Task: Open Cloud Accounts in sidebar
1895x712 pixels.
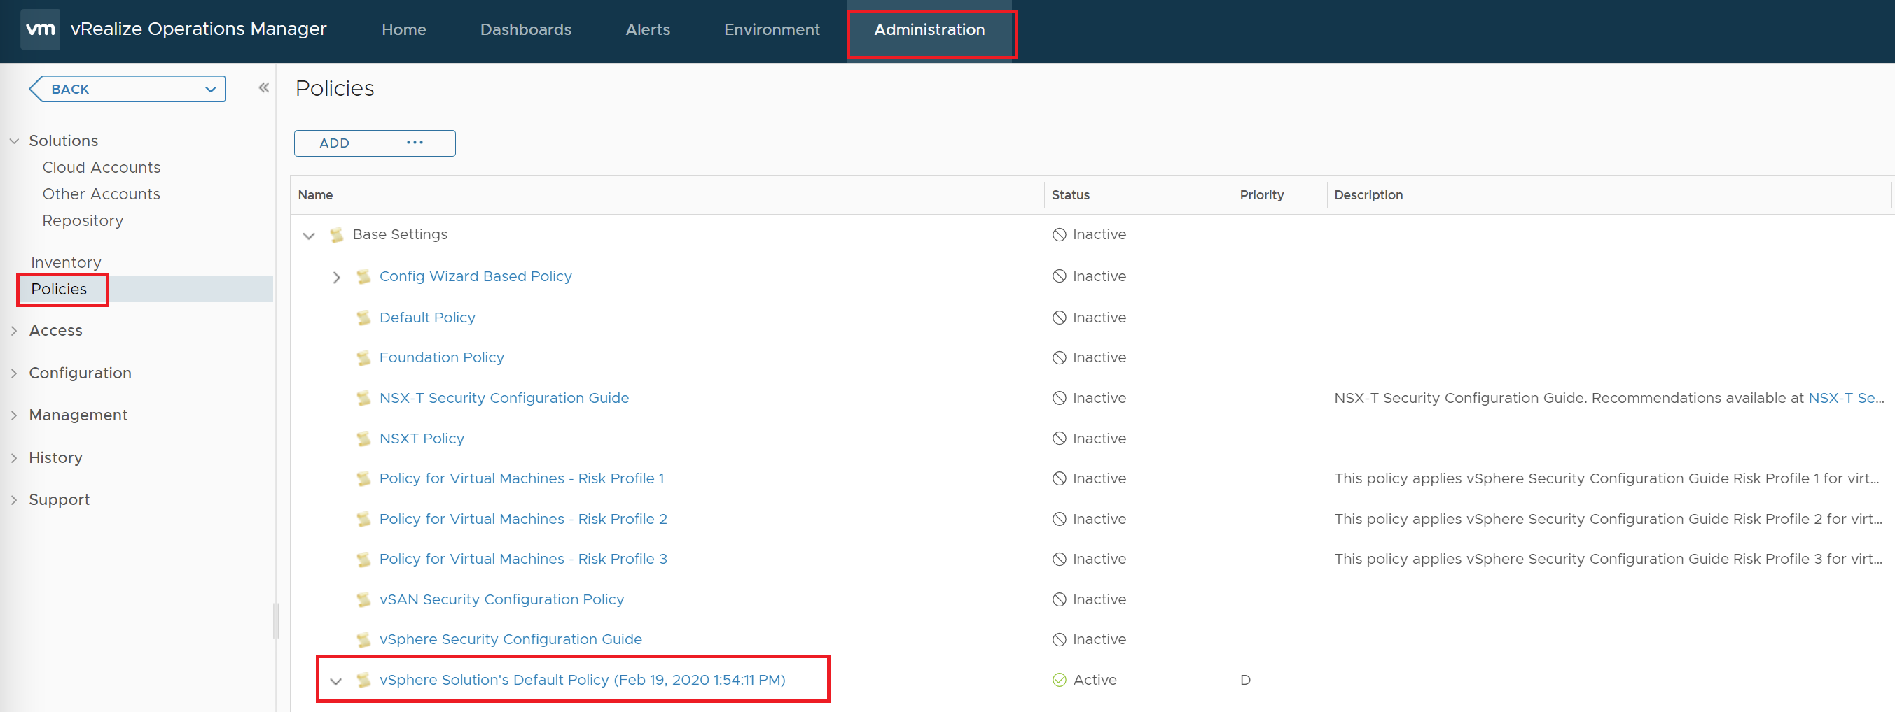Action: point(102,168)
